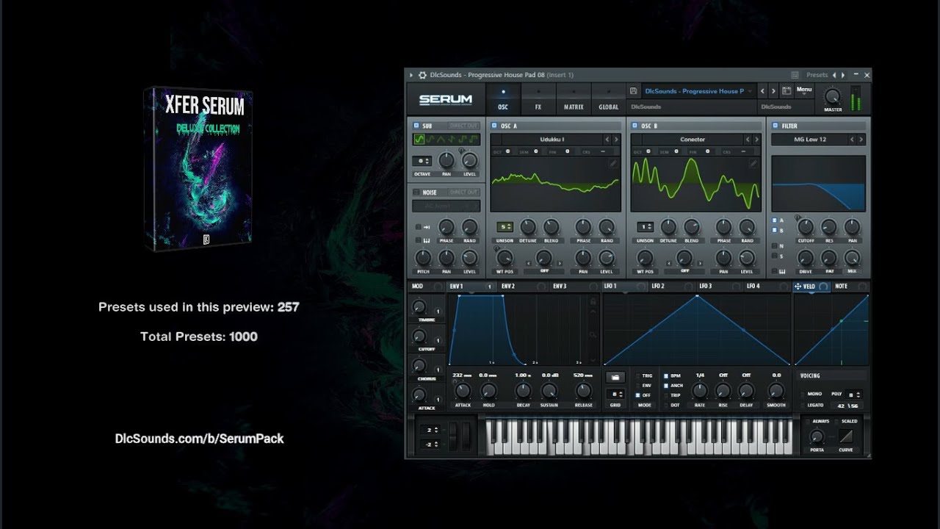Click the OSC A WT POS knob
This screenshot has width=940, height=529.
505,258
